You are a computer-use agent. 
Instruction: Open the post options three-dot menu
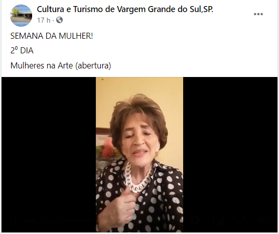coord(258,14)
